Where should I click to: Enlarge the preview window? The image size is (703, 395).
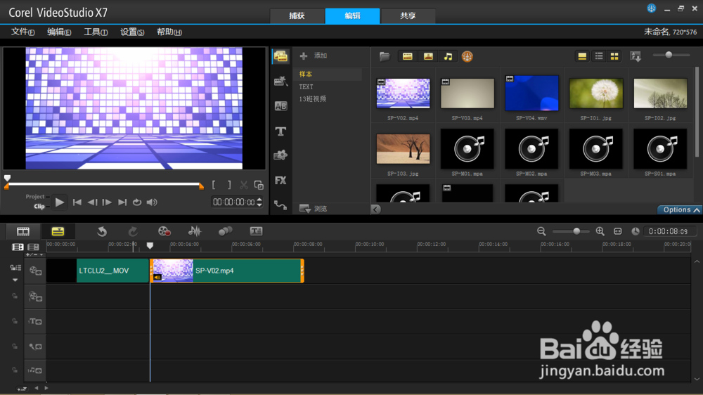tap(259, 185)
